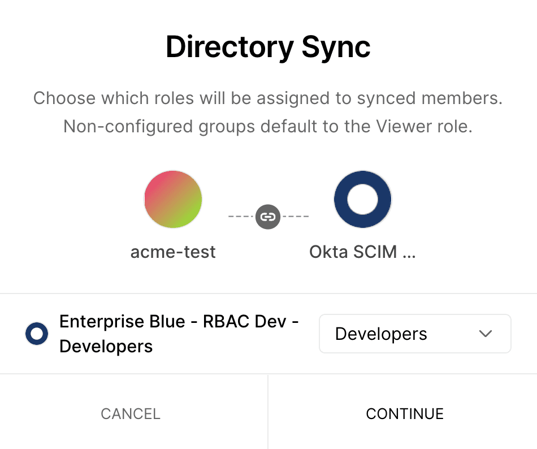Screen dimensions: 537x449
Task: Expand the role selector chevron
Action: point(485,334)
